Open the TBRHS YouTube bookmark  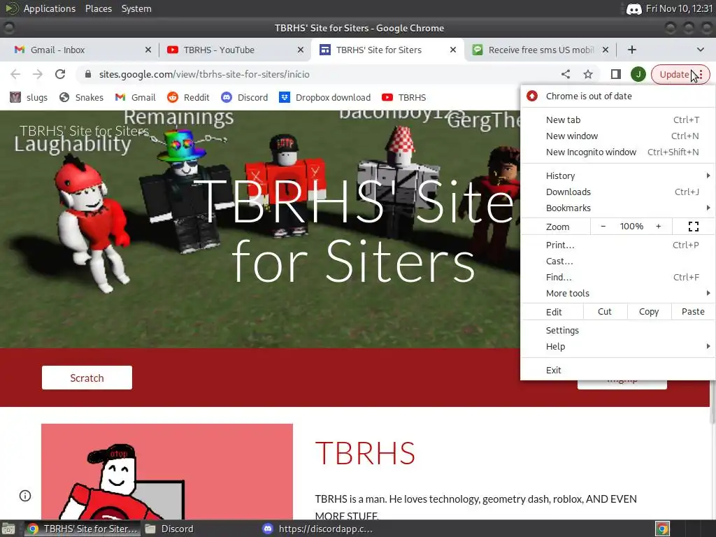(x=404, y=97)
